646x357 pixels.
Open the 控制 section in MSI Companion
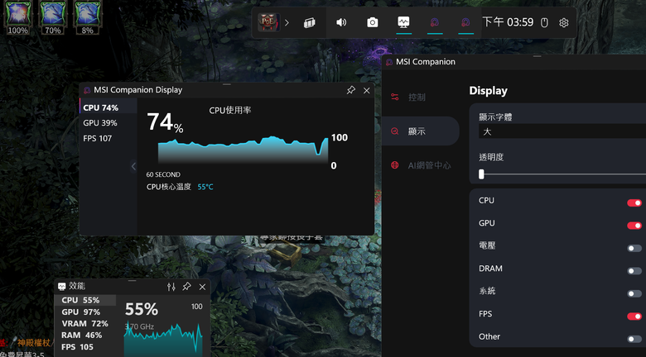pyautogui.click(x=420, y=97)
